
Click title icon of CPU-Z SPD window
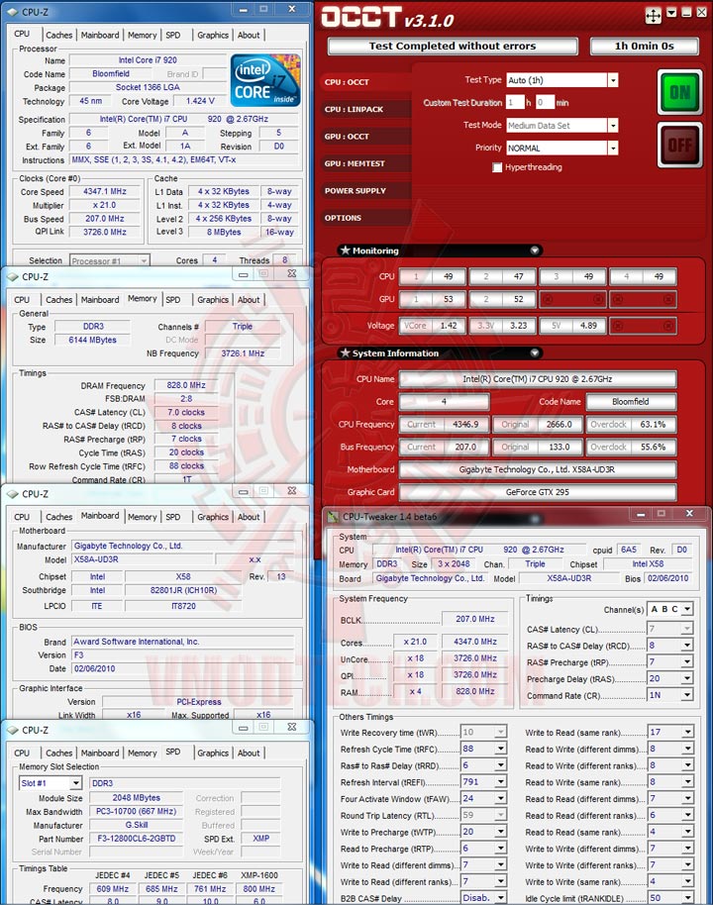pos(13,730)
